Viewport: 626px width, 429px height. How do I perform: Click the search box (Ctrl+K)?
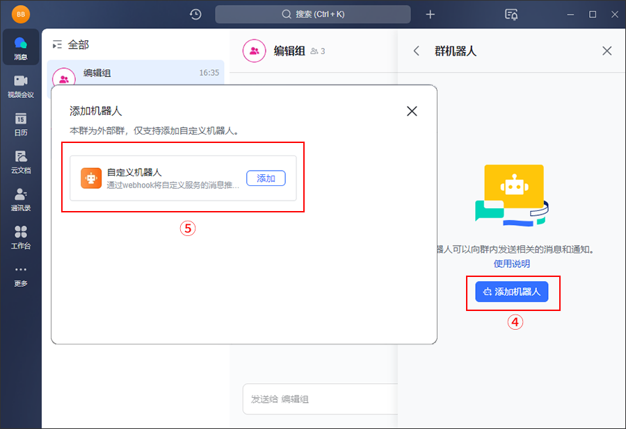coord(312,15)
